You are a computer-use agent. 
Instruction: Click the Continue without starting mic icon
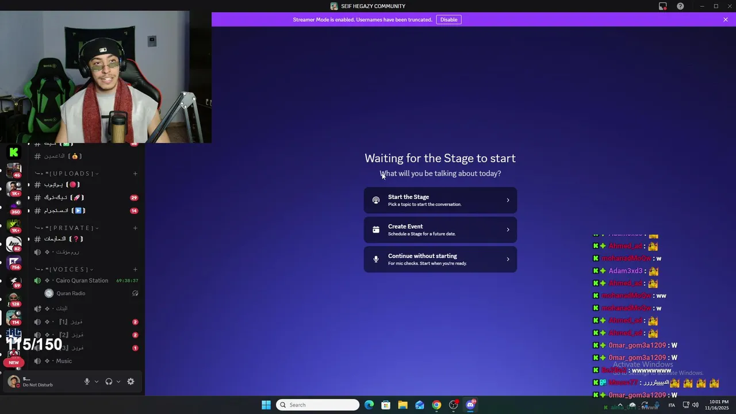(376, 259)
